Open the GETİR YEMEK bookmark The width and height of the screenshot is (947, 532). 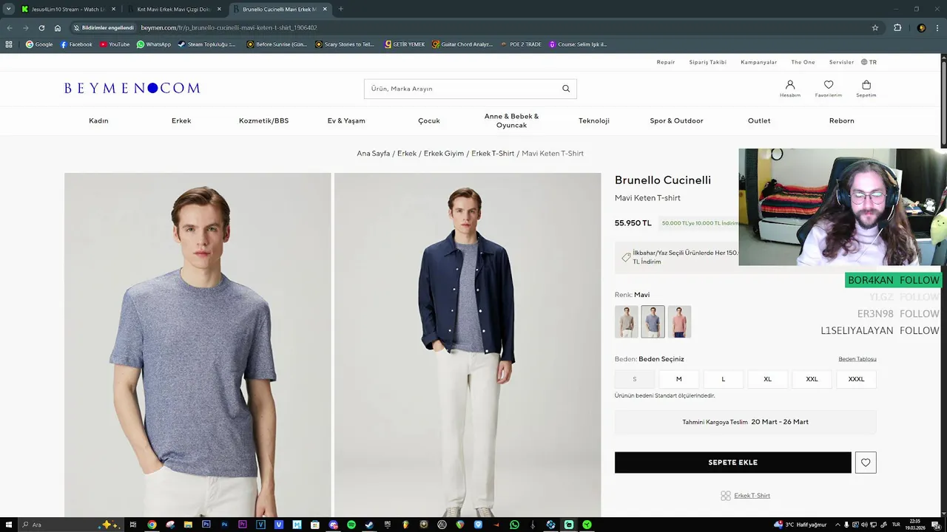coord(405,44)
